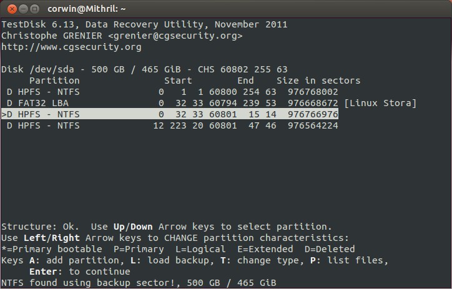Minimize the corwin@Mithril terminal window
The image size is (452, 289).
pyautogui.click(x=23, y=9)
